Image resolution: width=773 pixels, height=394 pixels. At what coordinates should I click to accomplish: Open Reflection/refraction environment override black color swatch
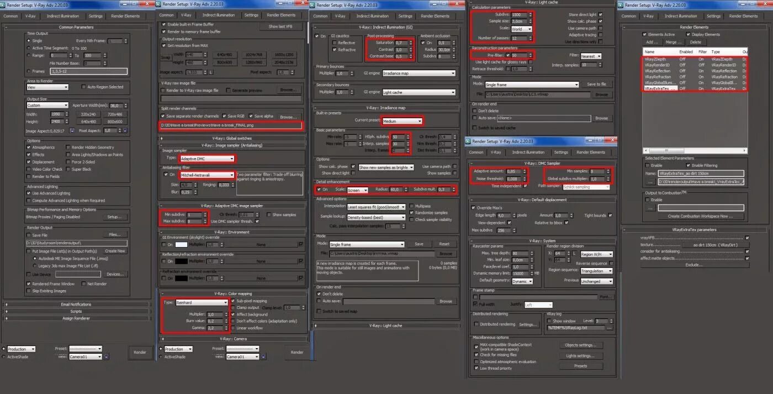pos(181,261)
